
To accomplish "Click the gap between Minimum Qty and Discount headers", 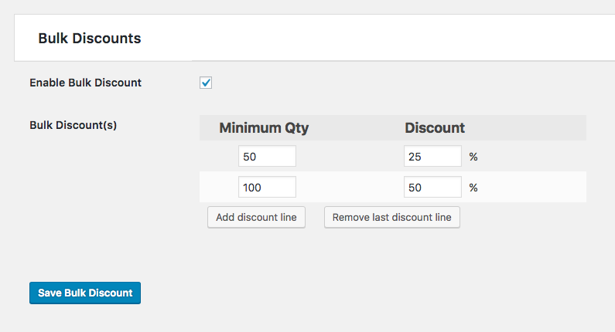I will [356, 128].
